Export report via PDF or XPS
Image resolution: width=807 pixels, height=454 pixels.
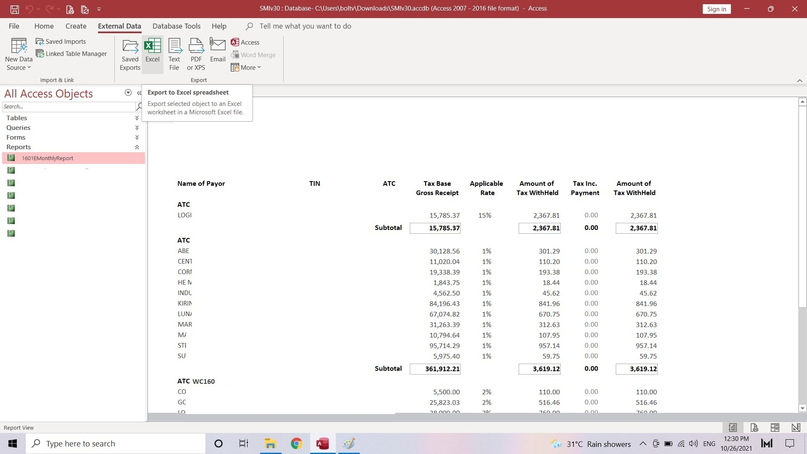coord(196,55)
